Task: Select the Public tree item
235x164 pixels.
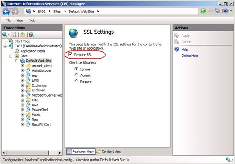Action: click(36, 115)
